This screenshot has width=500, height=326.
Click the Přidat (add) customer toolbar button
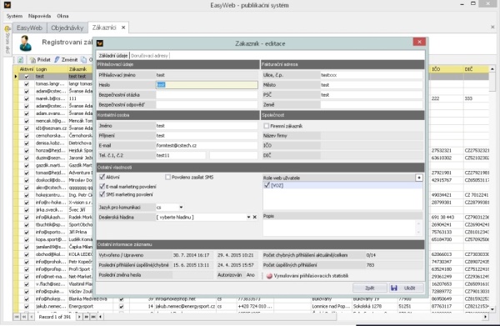[40, 60]
